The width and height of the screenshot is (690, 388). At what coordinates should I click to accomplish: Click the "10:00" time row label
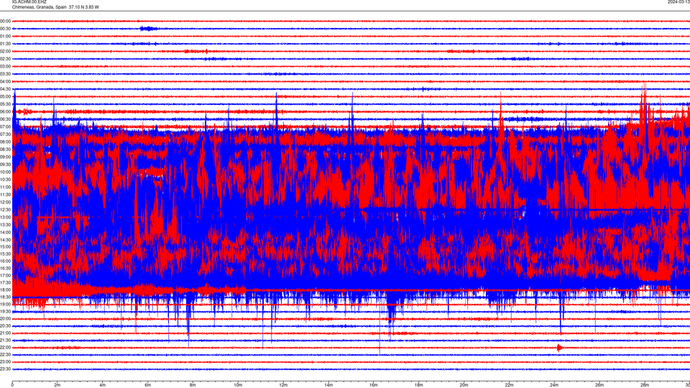point(5,172)
